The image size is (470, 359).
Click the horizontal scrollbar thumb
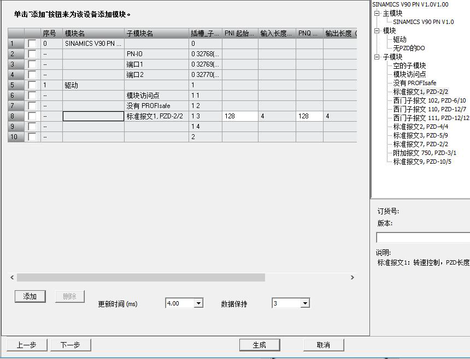[141, 278]
